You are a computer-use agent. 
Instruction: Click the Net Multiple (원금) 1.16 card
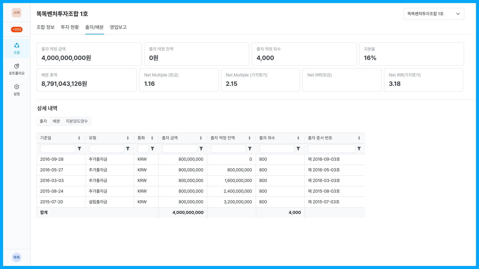pos(179,80)
